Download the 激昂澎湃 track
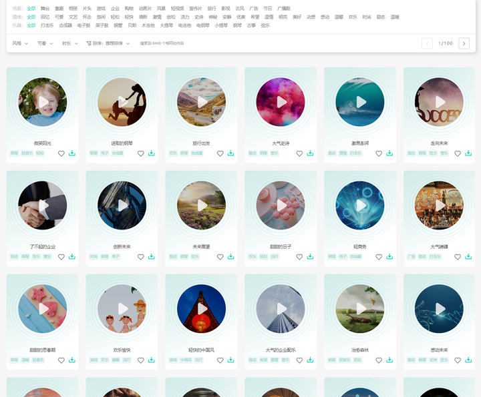Viewport: 481px width, 397px height. click(389, 153)
